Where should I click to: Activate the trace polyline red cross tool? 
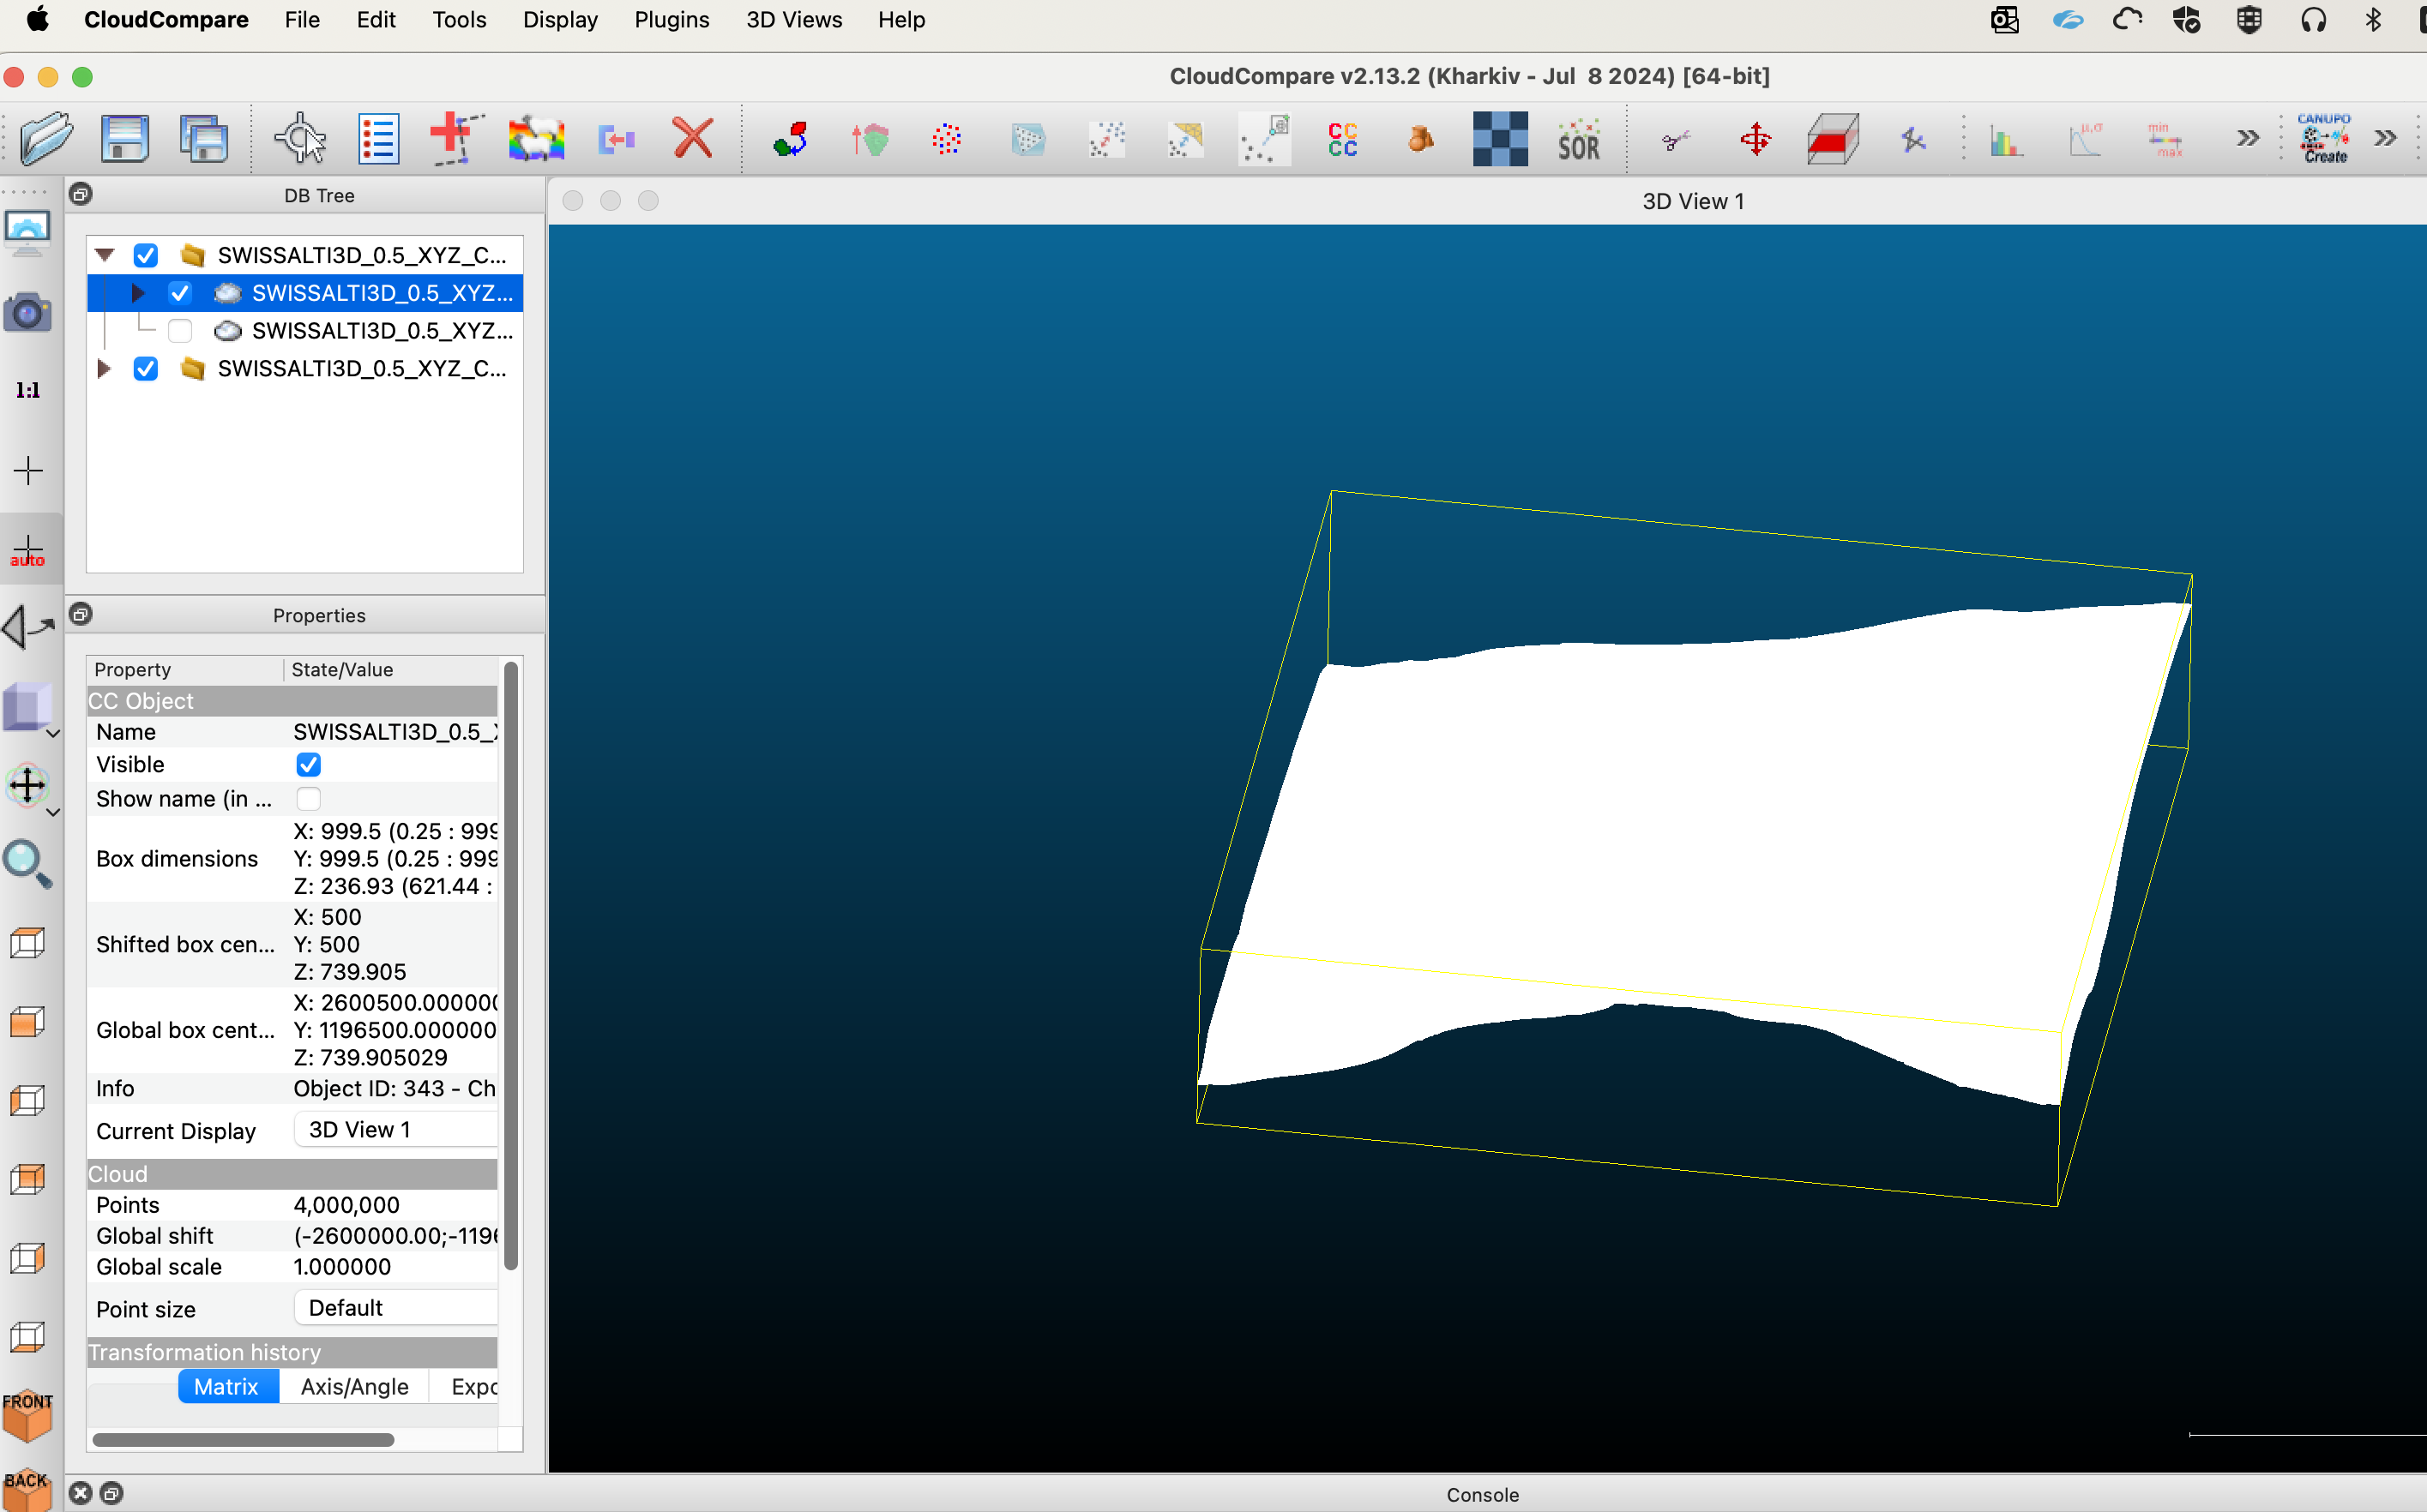click(x=456, y=139)
